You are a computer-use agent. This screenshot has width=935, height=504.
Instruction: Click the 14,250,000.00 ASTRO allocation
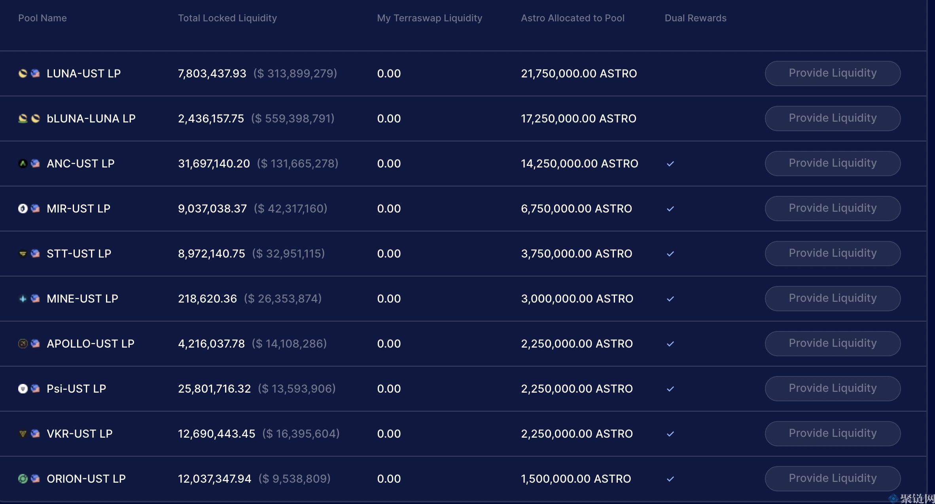579,164
